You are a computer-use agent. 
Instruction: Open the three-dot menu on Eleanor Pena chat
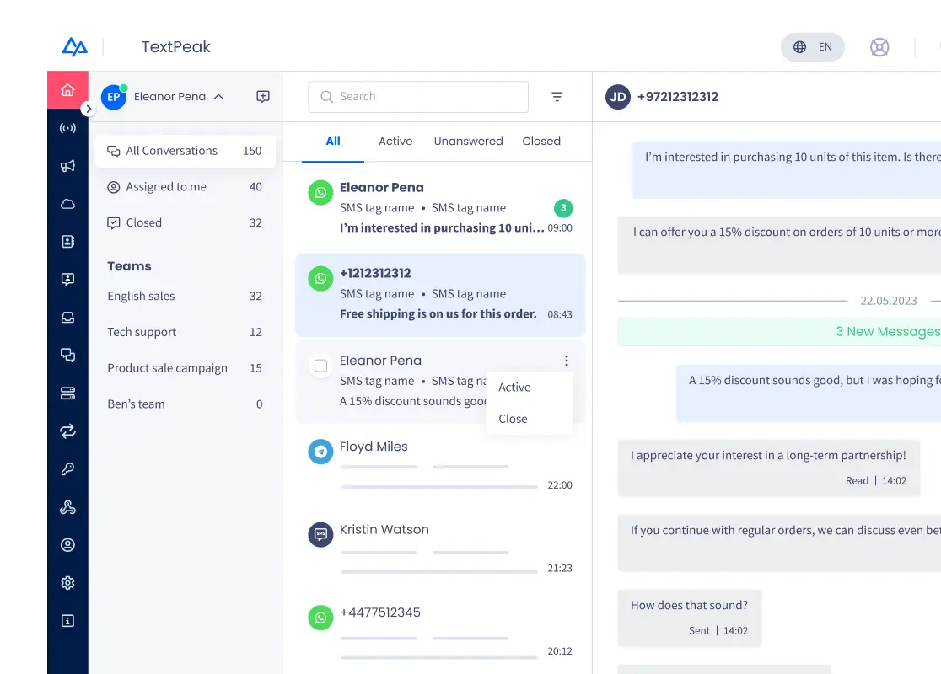(x=566, y=360)
